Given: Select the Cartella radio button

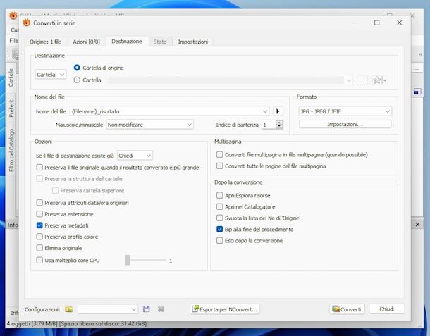Looking at the screenshot, I should 77,80.
